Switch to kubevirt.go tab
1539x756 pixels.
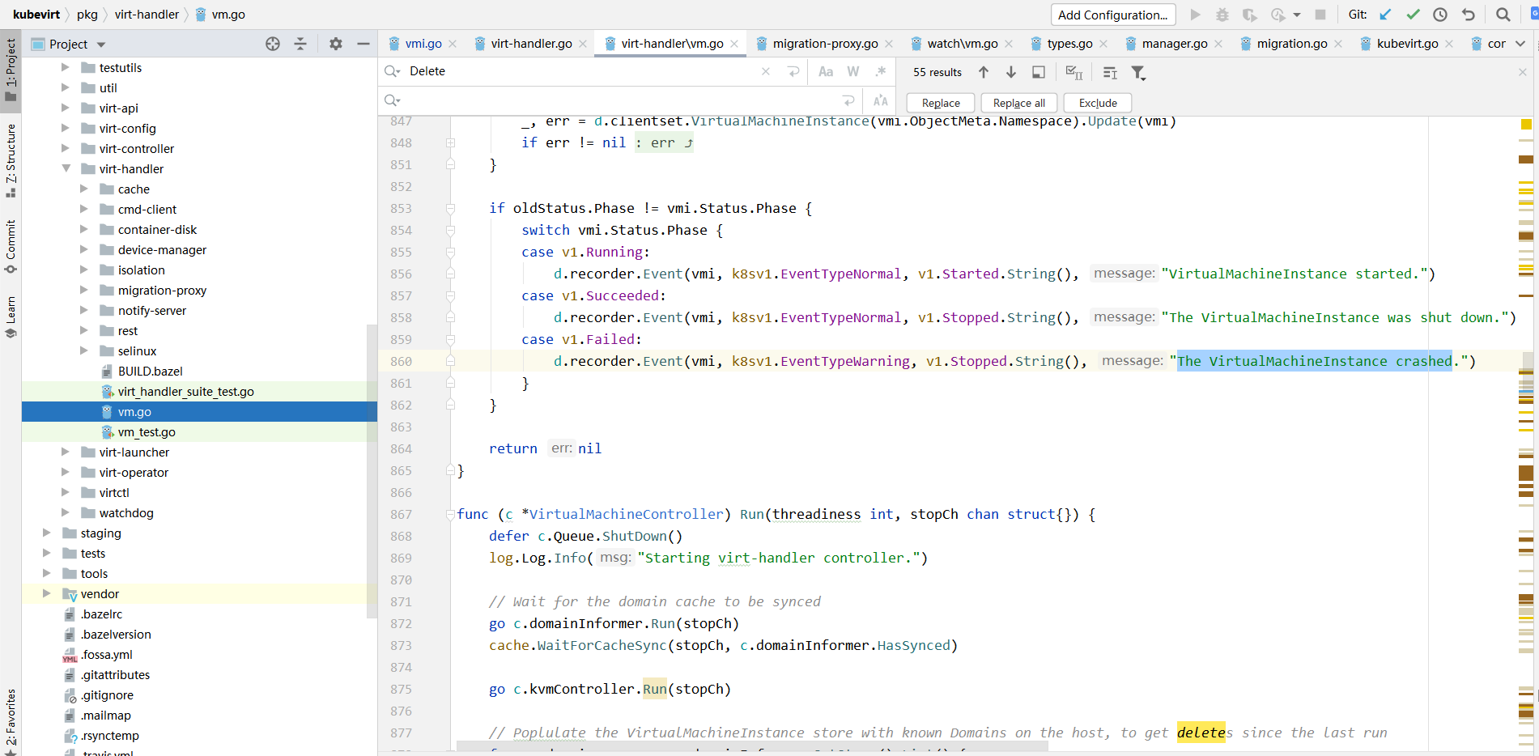click(x=1407, y=44)
